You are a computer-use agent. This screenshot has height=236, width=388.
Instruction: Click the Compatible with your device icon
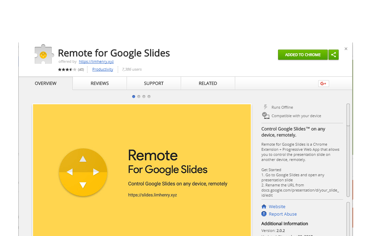(265, 115)
